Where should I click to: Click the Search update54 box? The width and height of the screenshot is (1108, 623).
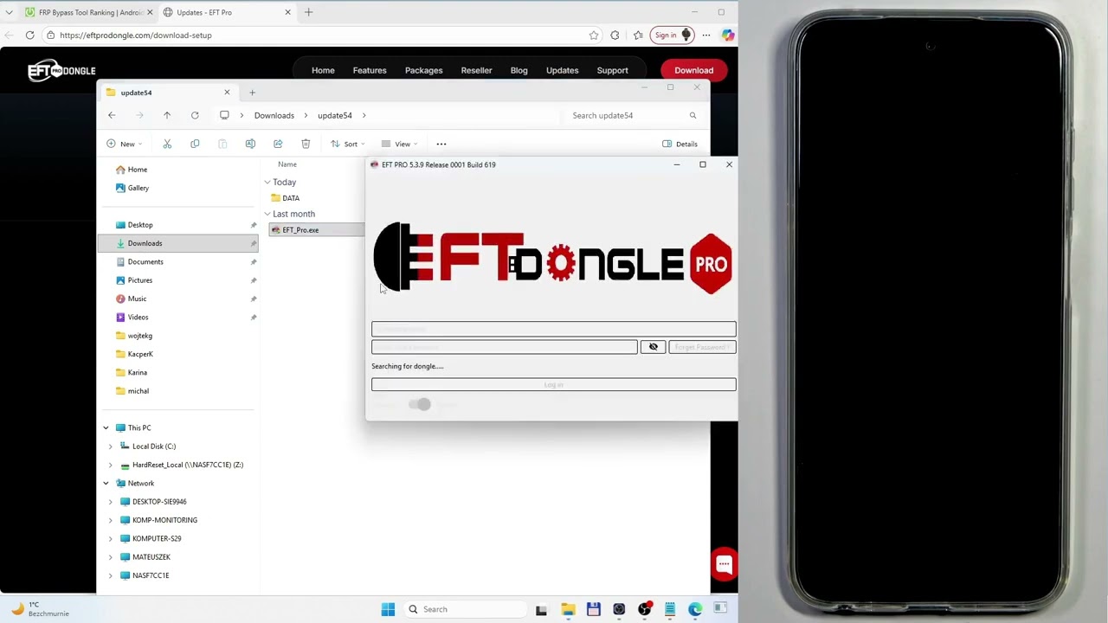[x=632, y=115]
